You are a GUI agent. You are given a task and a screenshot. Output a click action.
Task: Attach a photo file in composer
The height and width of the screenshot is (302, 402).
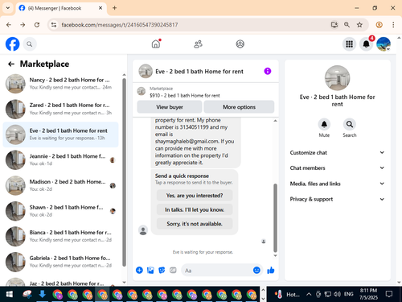pos(150,270)
